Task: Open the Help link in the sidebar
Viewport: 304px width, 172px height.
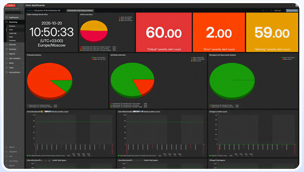Action: coord(11,156)
